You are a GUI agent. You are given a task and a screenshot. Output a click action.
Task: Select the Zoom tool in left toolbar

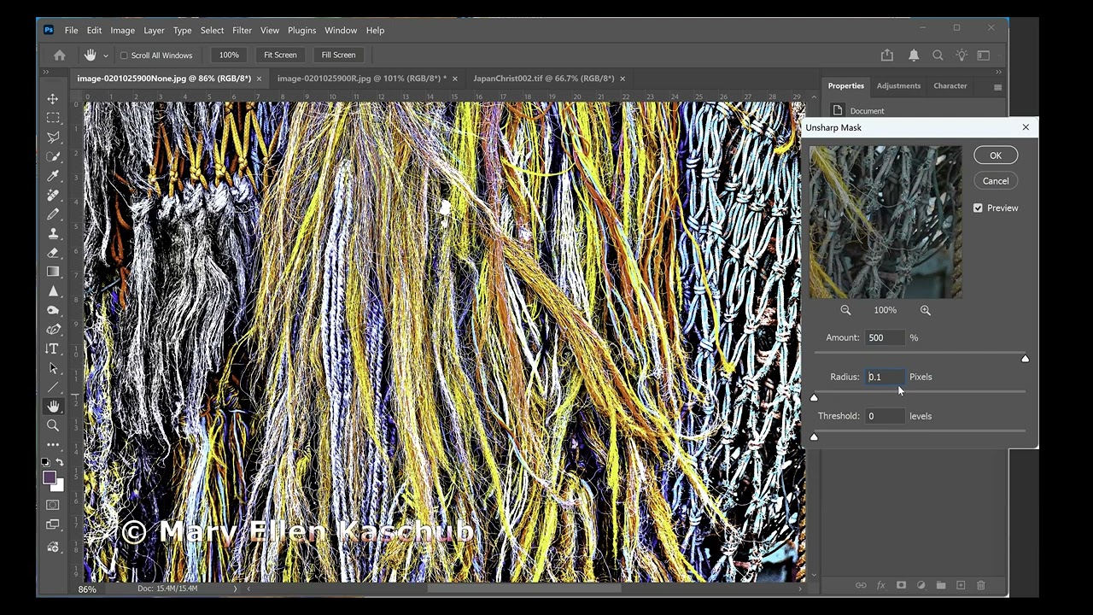click(x=53, y=425)
